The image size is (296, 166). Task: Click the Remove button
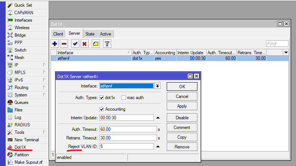[x=182, y=147]
